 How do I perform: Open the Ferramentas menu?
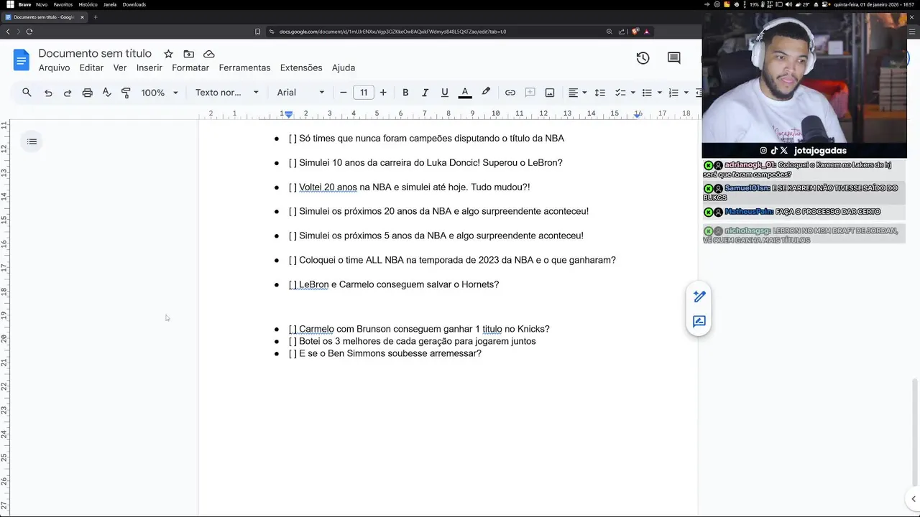point(244,67)
